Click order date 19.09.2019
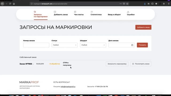Viewport: 171px width, 96px height. click(x=40, y=64)
